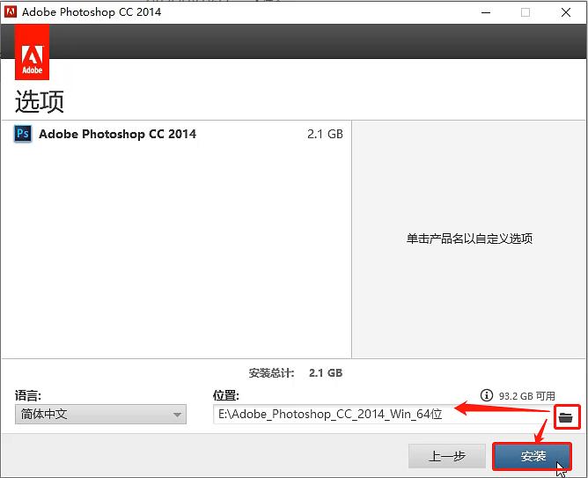Viewport: 588px width, 478px height.
Task: Click the Adobe logo in header
Action: 32,52
